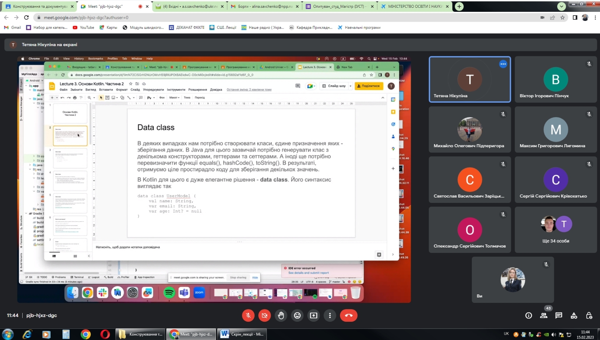Screen dimensions: 600x340
Task: Open Calculator from taskbar
Action: 66,334
